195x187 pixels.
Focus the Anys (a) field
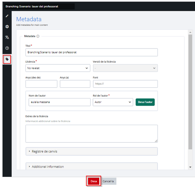[75, 84]
